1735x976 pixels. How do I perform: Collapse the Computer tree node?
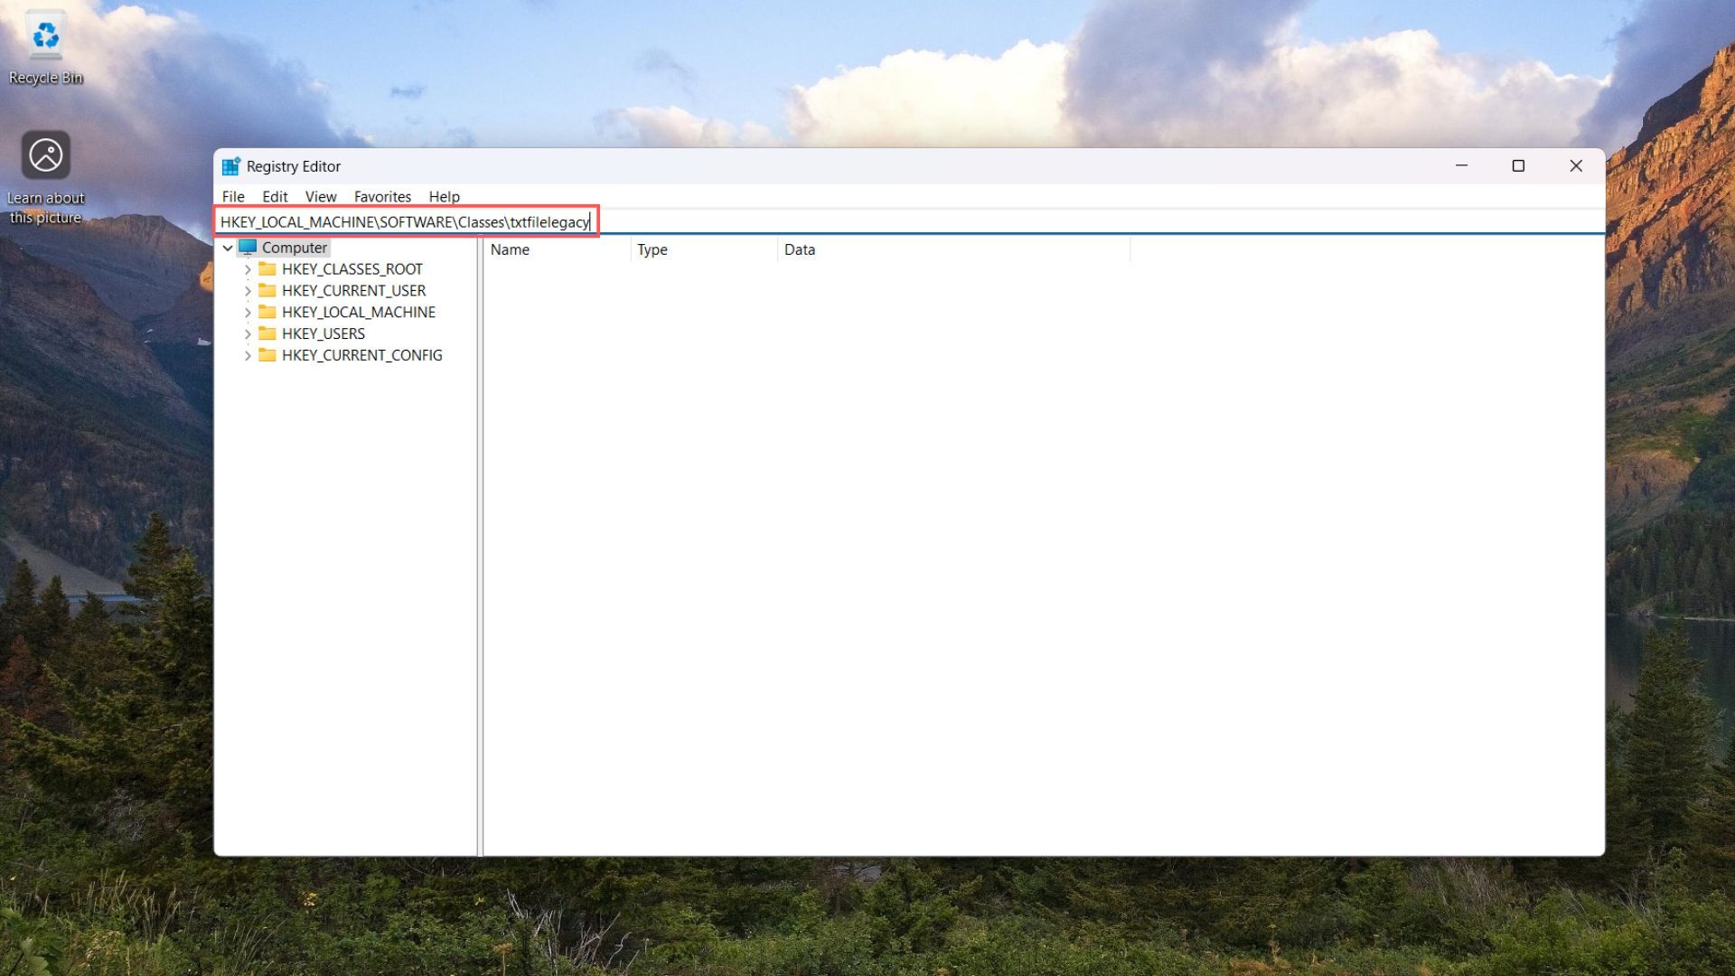point(227,247)
